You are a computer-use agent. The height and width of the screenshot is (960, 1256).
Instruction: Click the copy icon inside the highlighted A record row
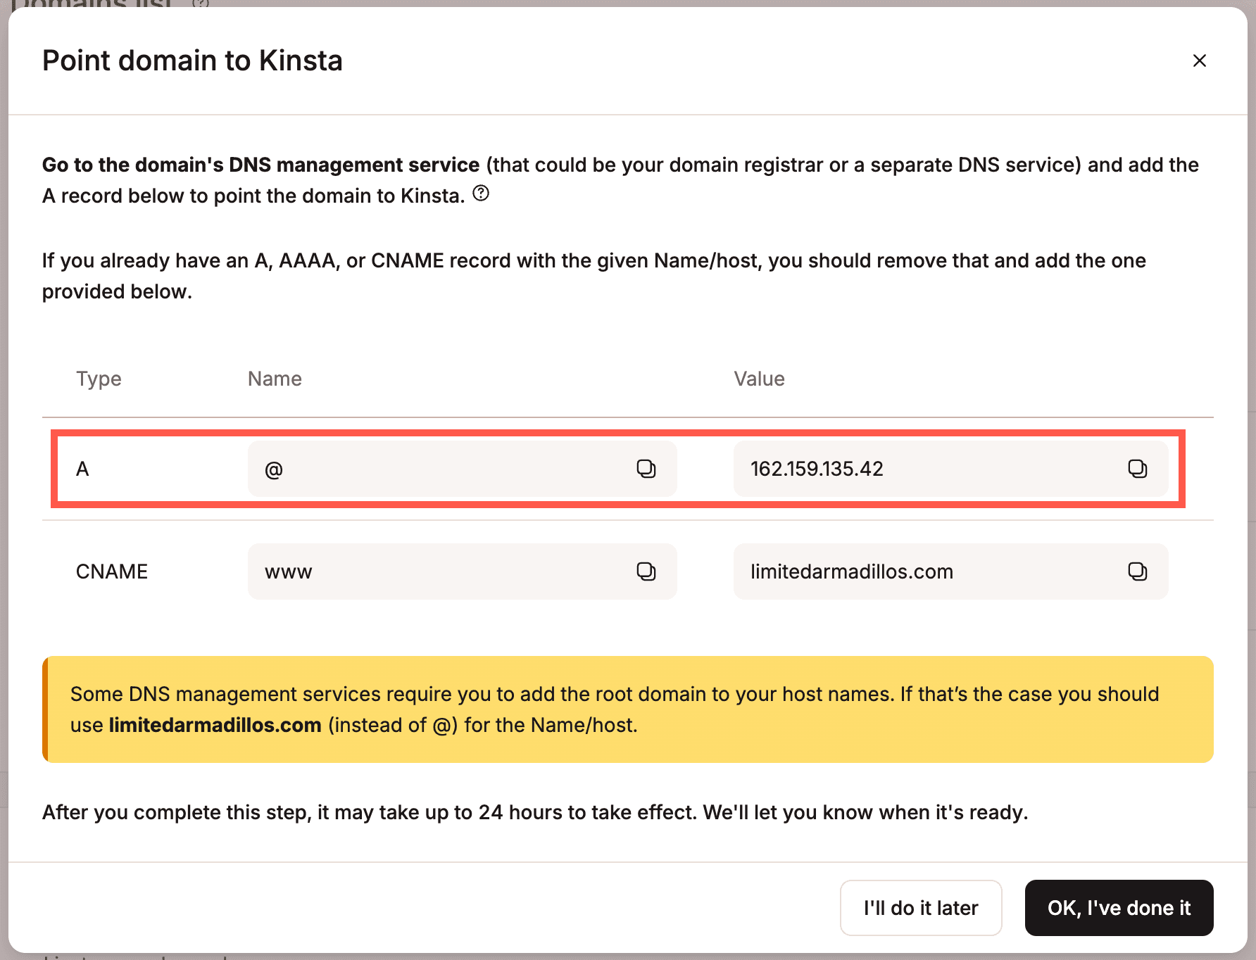(x=648, y=468)
